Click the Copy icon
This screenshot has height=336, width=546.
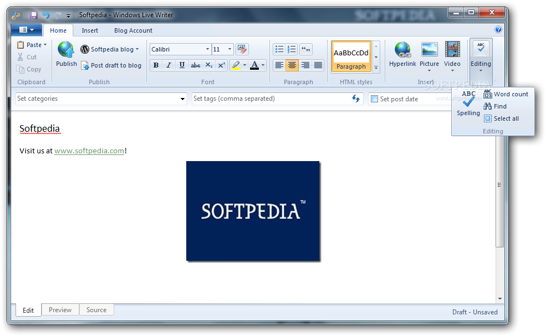tap(20, 69)
